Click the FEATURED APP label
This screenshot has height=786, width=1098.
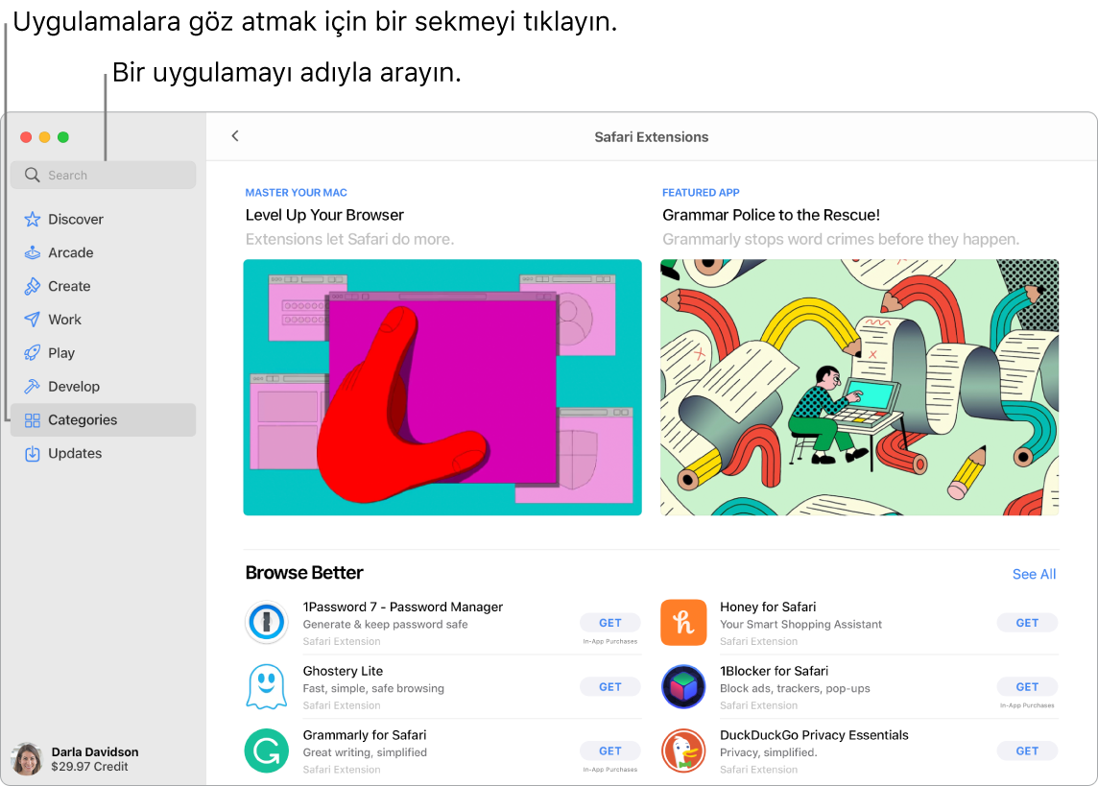pyautogui.click(x=701, y=193)
